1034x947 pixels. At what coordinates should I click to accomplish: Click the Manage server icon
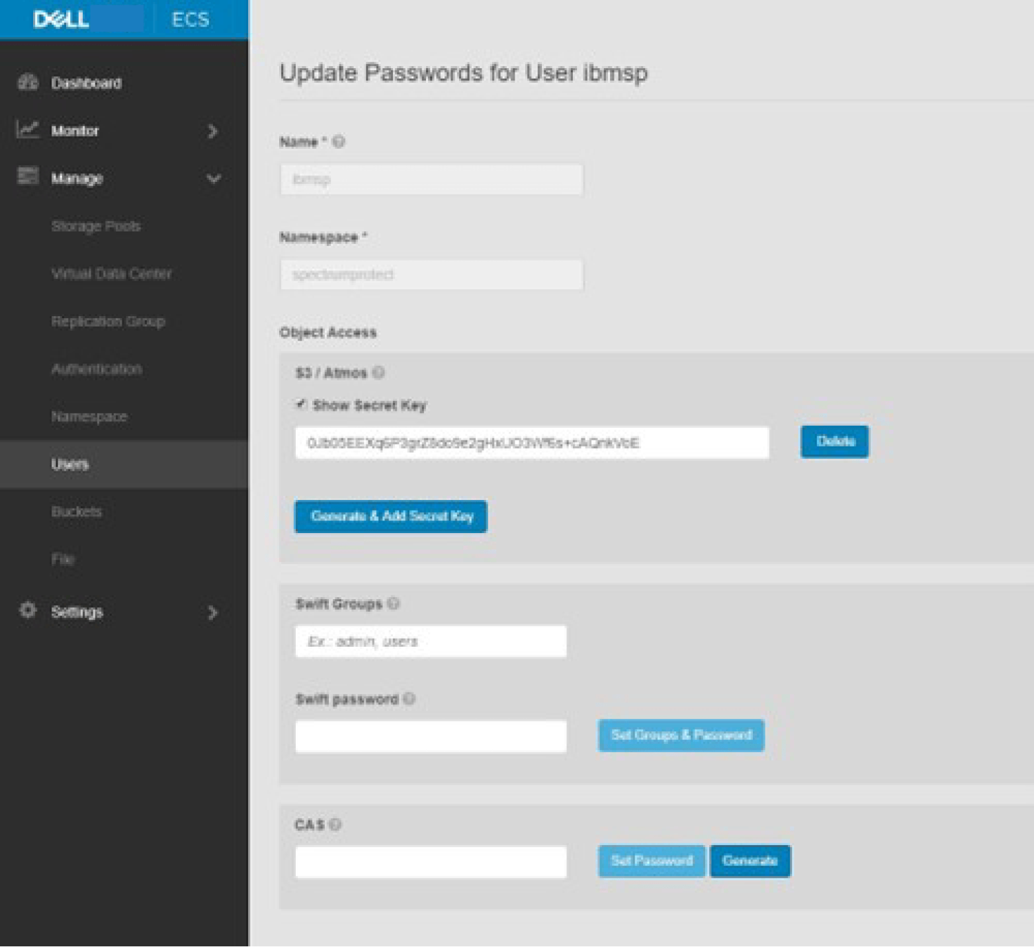click(x=28, y=176)
